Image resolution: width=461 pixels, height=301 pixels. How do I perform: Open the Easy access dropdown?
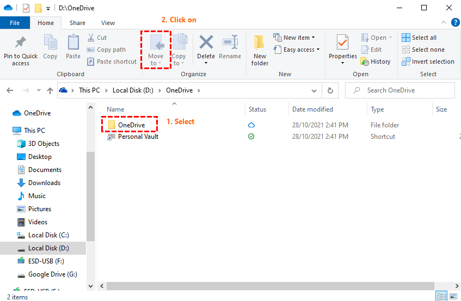tap(297, 50)
